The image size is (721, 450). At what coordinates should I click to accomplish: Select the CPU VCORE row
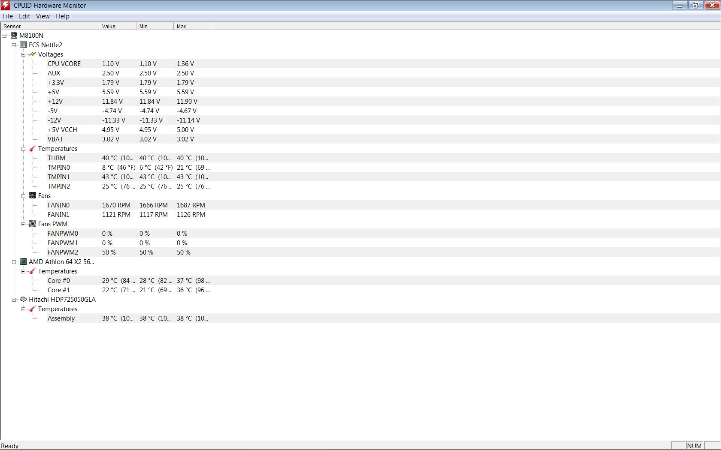(x=383, y=64)
